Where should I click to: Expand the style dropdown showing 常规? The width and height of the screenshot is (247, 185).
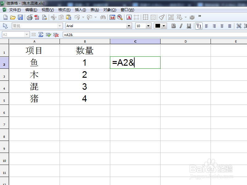pos(60,26)
